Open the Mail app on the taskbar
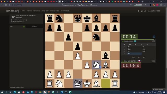This screenshot has width=167, height=94. pyautogui.click(x=28, y=92)
